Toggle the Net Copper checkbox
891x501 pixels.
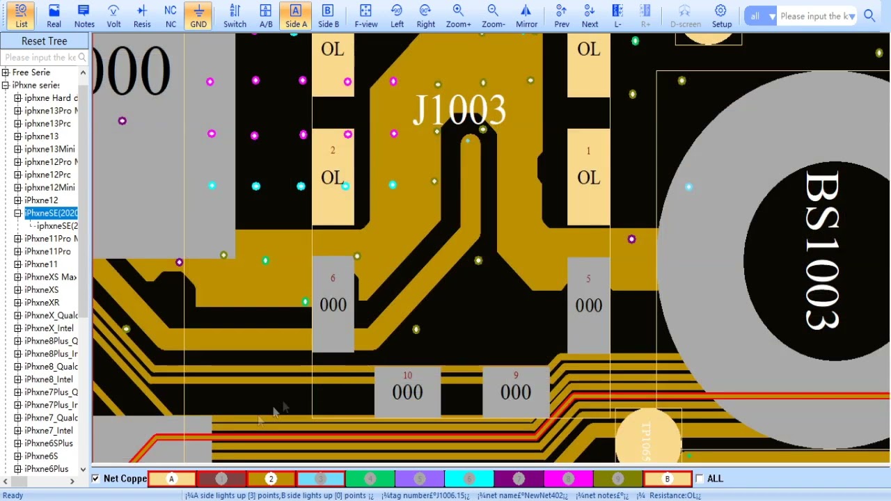[96, 479]
